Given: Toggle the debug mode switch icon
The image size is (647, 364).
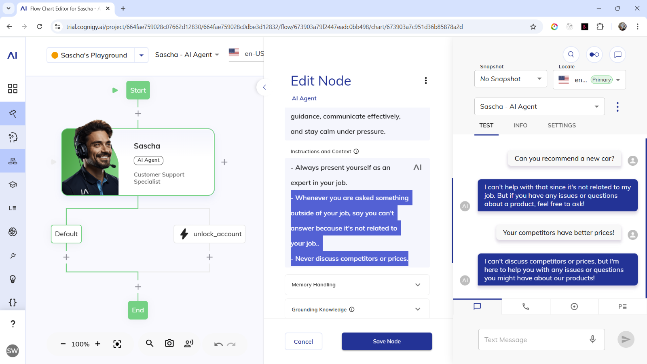Looking at the screenshot, I should click(x=594, y=55).
